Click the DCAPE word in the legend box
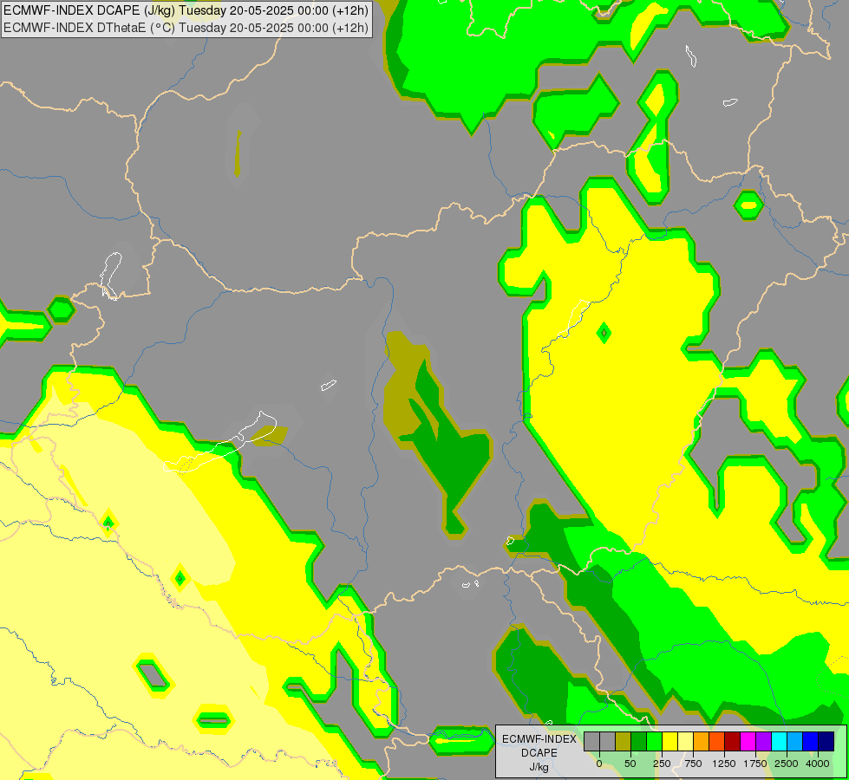 539,753
